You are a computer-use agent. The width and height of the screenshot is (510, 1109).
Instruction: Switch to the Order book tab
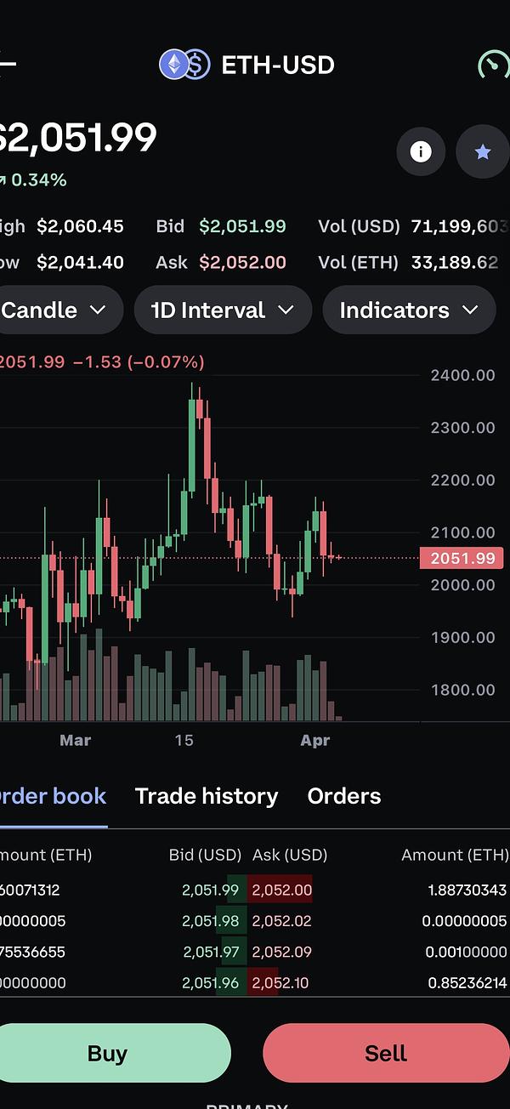coord(51,796)
